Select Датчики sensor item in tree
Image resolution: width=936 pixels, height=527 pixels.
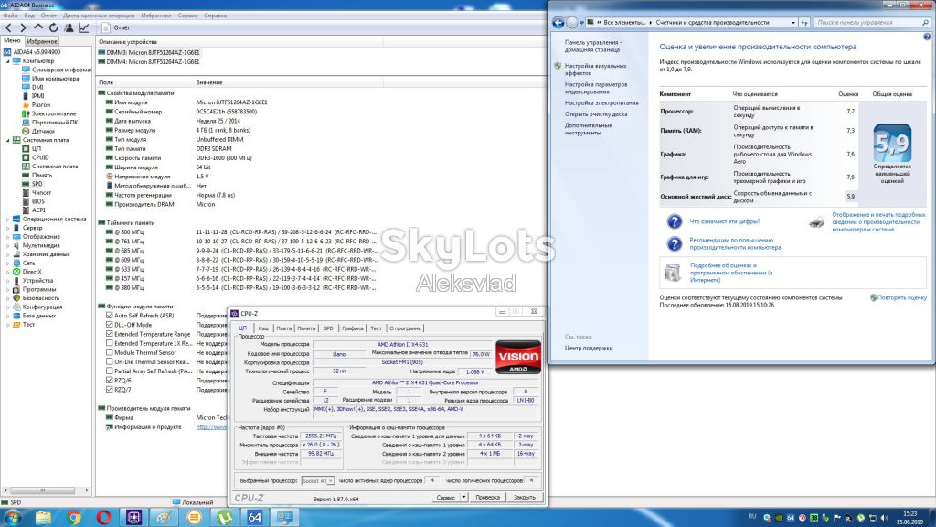(x=43, y=131)
